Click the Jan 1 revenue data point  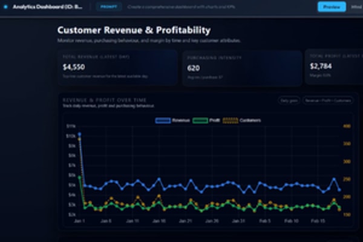79,134
